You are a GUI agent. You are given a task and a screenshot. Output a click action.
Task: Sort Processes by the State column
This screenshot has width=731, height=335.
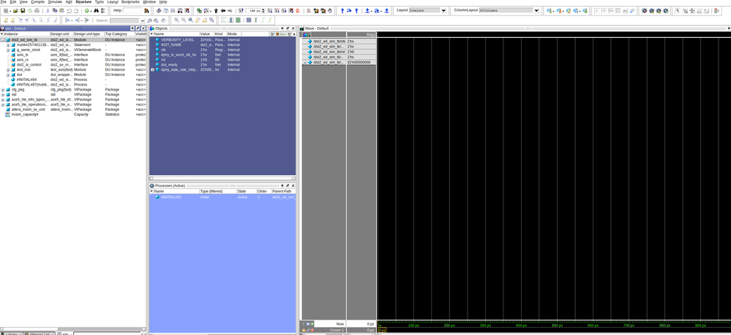click(246, 191)
